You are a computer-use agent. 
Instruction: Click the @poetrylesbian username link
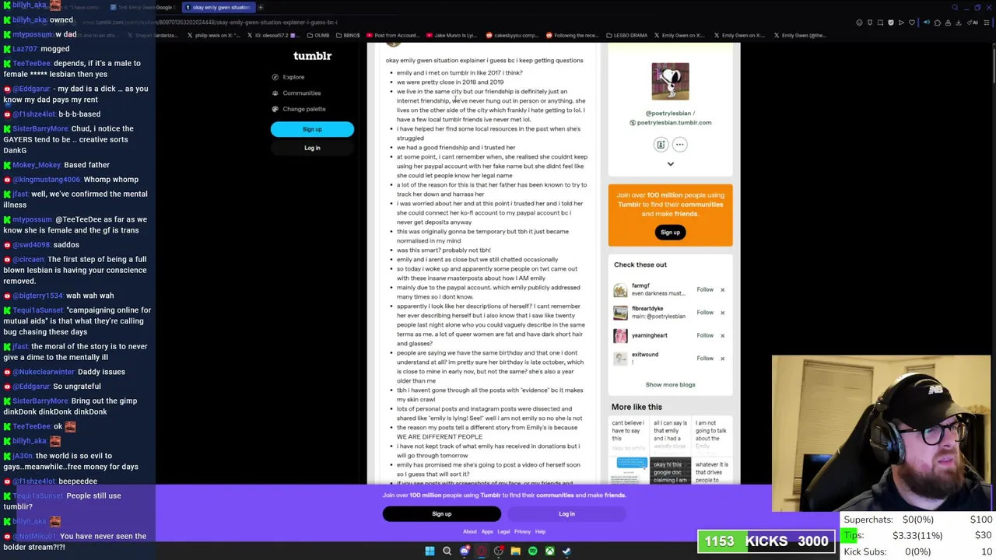(668, 114)
